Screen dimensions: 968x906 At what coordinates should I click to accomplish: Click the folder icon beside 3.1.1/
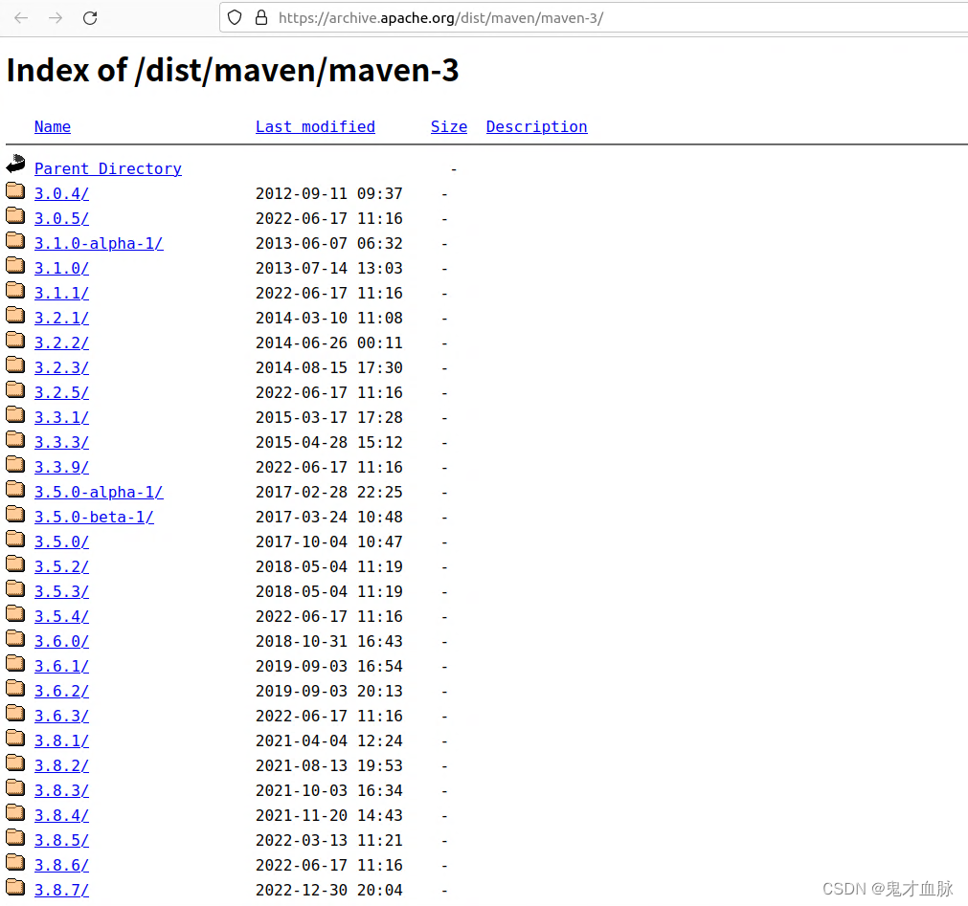click(x=15, y=290)
